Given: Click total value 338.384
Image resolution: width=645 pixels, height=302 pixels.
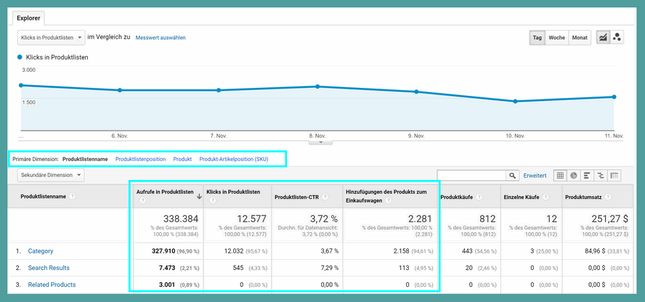Looking at the screenshot, I should pos(181,219).
